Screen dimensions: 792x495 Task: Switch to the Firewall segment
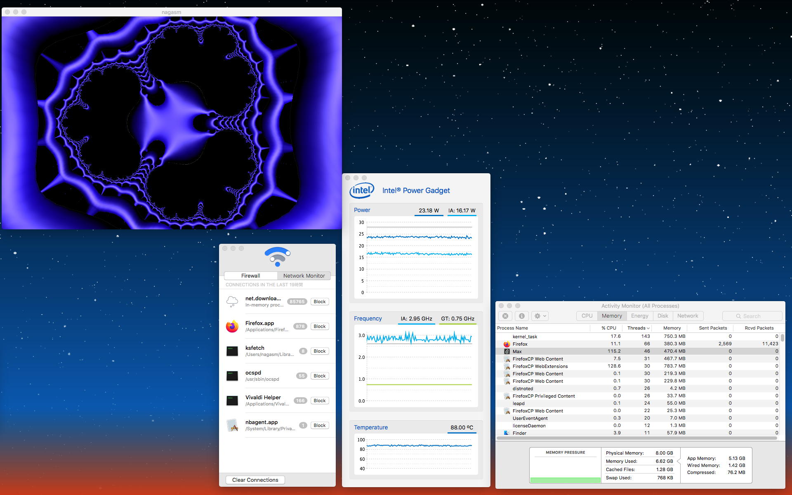tap(250, 276)
